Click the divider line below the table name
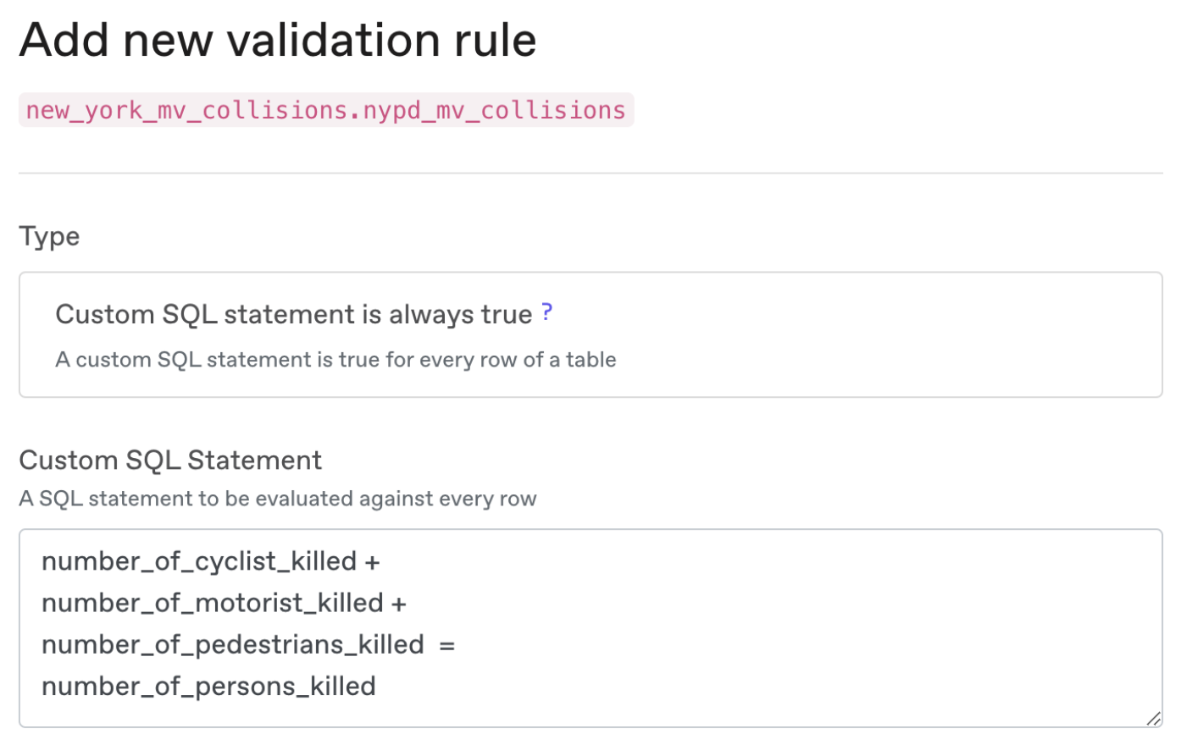 (590, 174)
